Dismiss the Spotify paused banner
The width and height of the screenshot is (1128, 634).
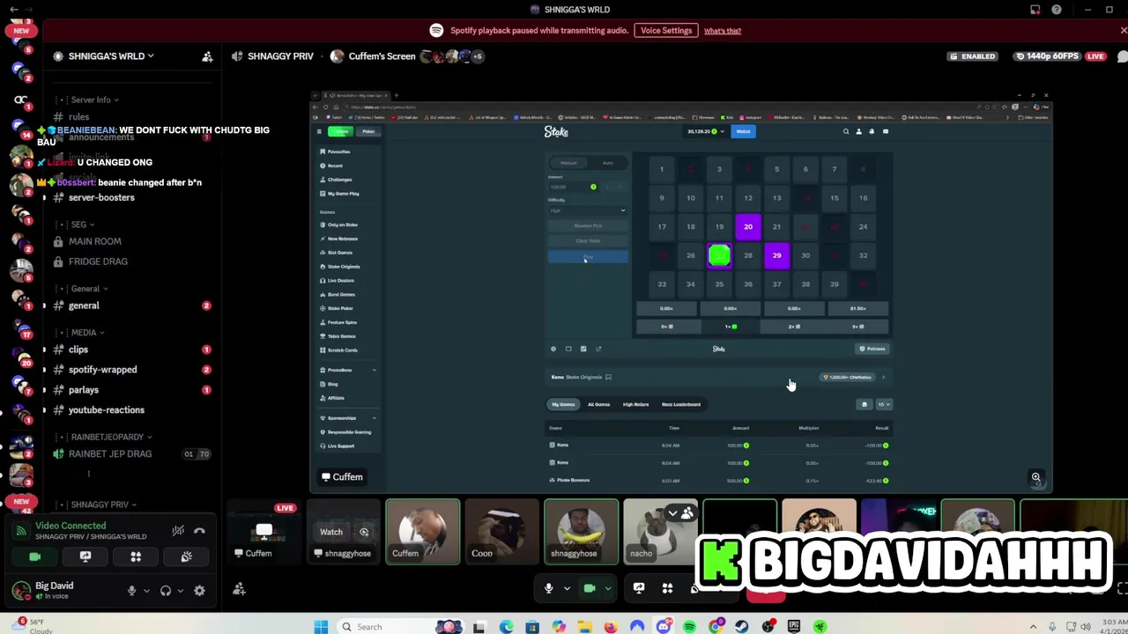click(x=1123, y=31)
